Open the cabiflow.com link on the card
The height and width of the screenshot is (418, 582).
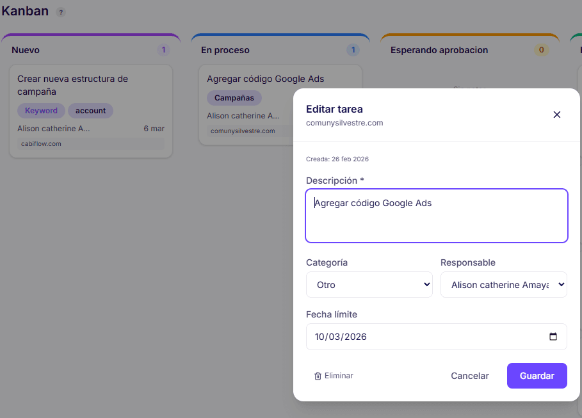click(x=40, y=143)
